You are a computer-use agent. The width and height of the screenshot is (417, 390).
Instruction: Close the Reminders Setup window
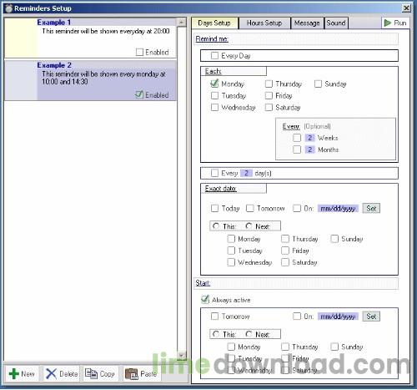tap(406, 8)
